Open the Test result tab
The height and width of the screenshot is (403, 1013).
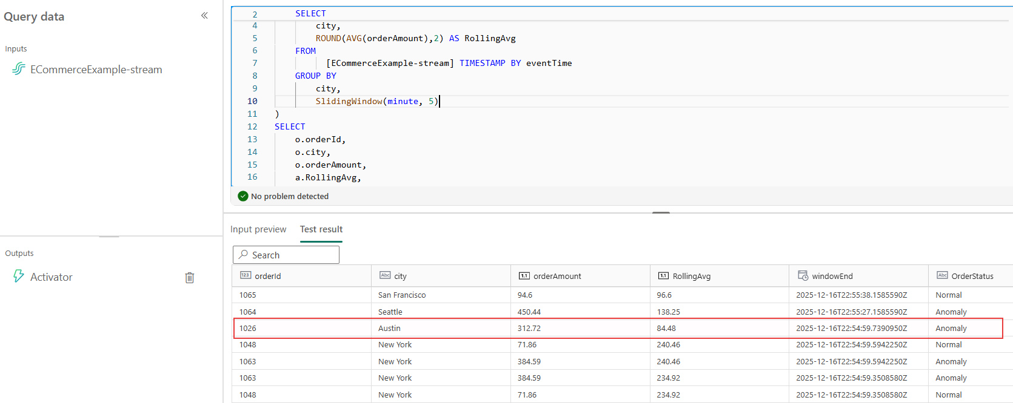[321, 229]
